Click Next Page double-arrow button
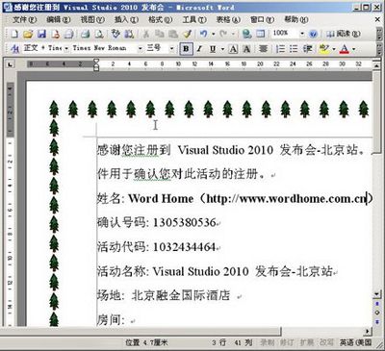 377,321
